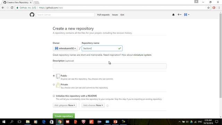The height and width of the screenshot is (125, 222).
Task: Click the browser back arrow
Action: (x=3, y=8)
